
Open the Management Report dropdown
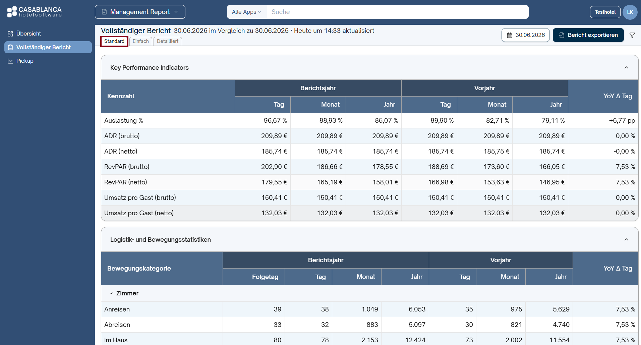pyautogui.click(x=140, y=12)
